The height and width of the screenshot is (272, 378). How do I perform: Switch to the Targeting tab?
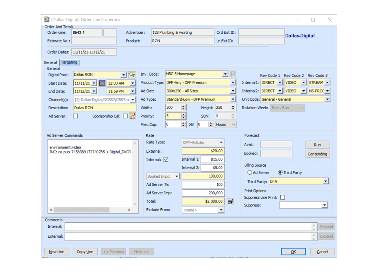(x=69, y=62)
